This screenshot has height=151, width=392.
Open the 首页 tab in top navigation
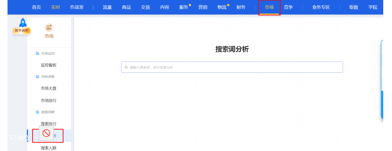tap(36, 7)
